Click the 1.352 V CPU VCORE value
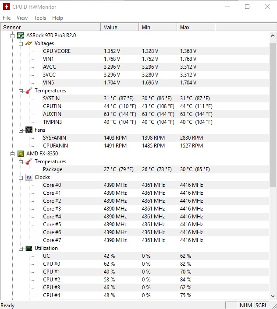Viewport: 277px width, 309px height. tap(112, 51)
